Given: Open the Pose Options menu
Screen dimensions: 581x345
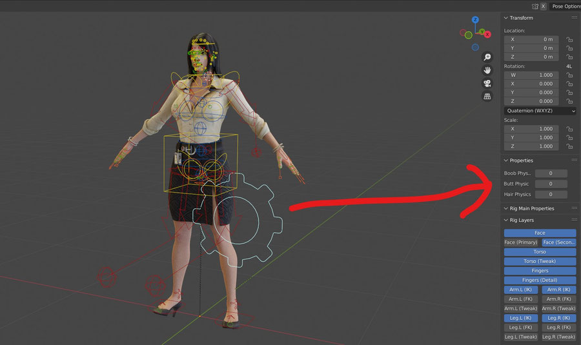Looking at the screenshot, I should [x=566, y=6].
